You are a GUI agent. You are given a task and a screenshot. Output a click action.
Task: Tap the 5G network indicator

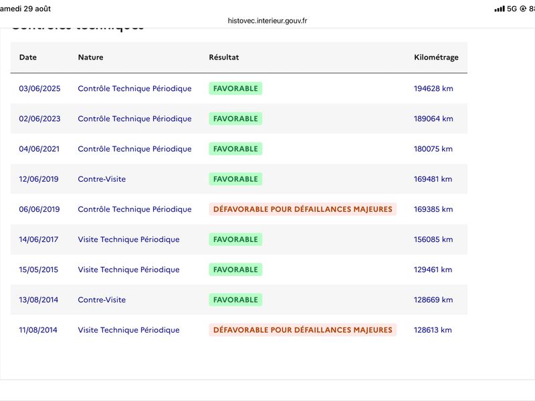pyautogui.click(x=512, y=9)
